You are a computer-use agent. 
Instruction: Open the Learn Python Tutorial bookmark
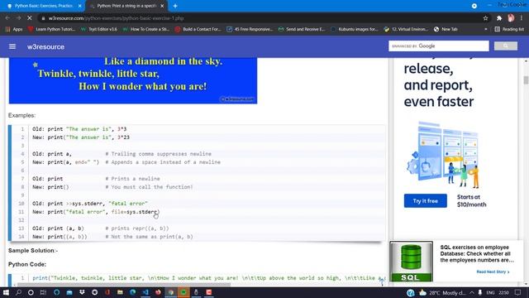(51, 30)
